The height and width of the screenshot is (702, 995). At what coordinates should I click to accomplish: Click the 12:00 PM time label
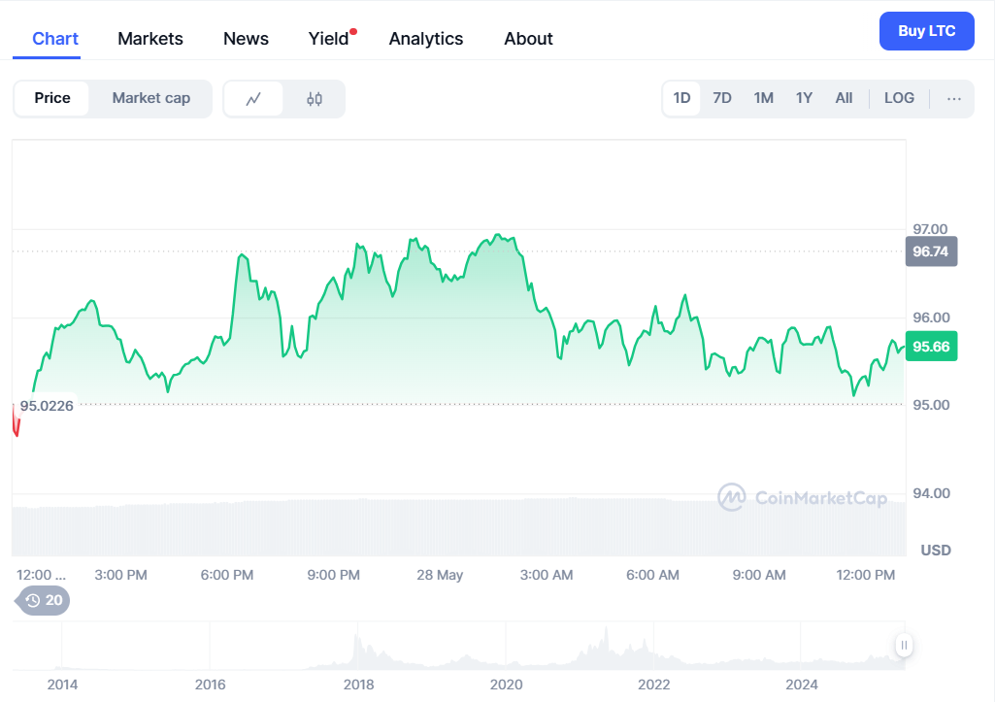(866, 575)
